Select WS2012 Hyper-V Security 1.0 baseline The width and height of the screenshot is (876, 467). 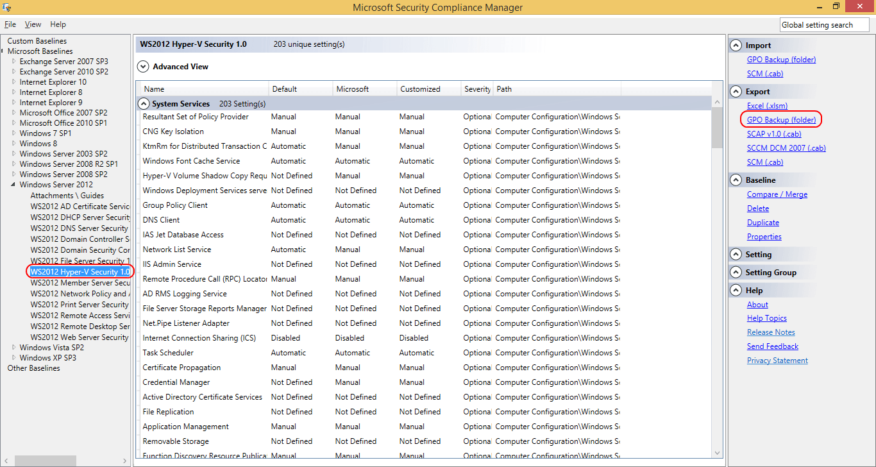[80, 272]
